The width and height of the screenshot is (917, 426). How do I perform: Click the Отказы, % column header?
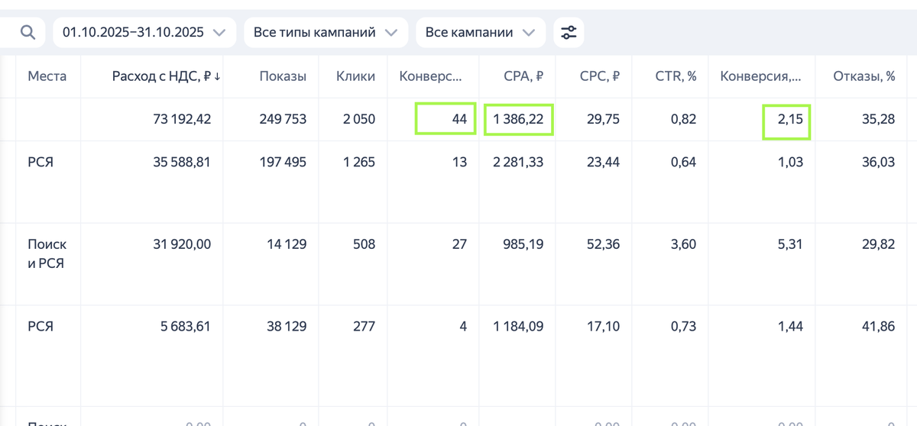point(864,76)
